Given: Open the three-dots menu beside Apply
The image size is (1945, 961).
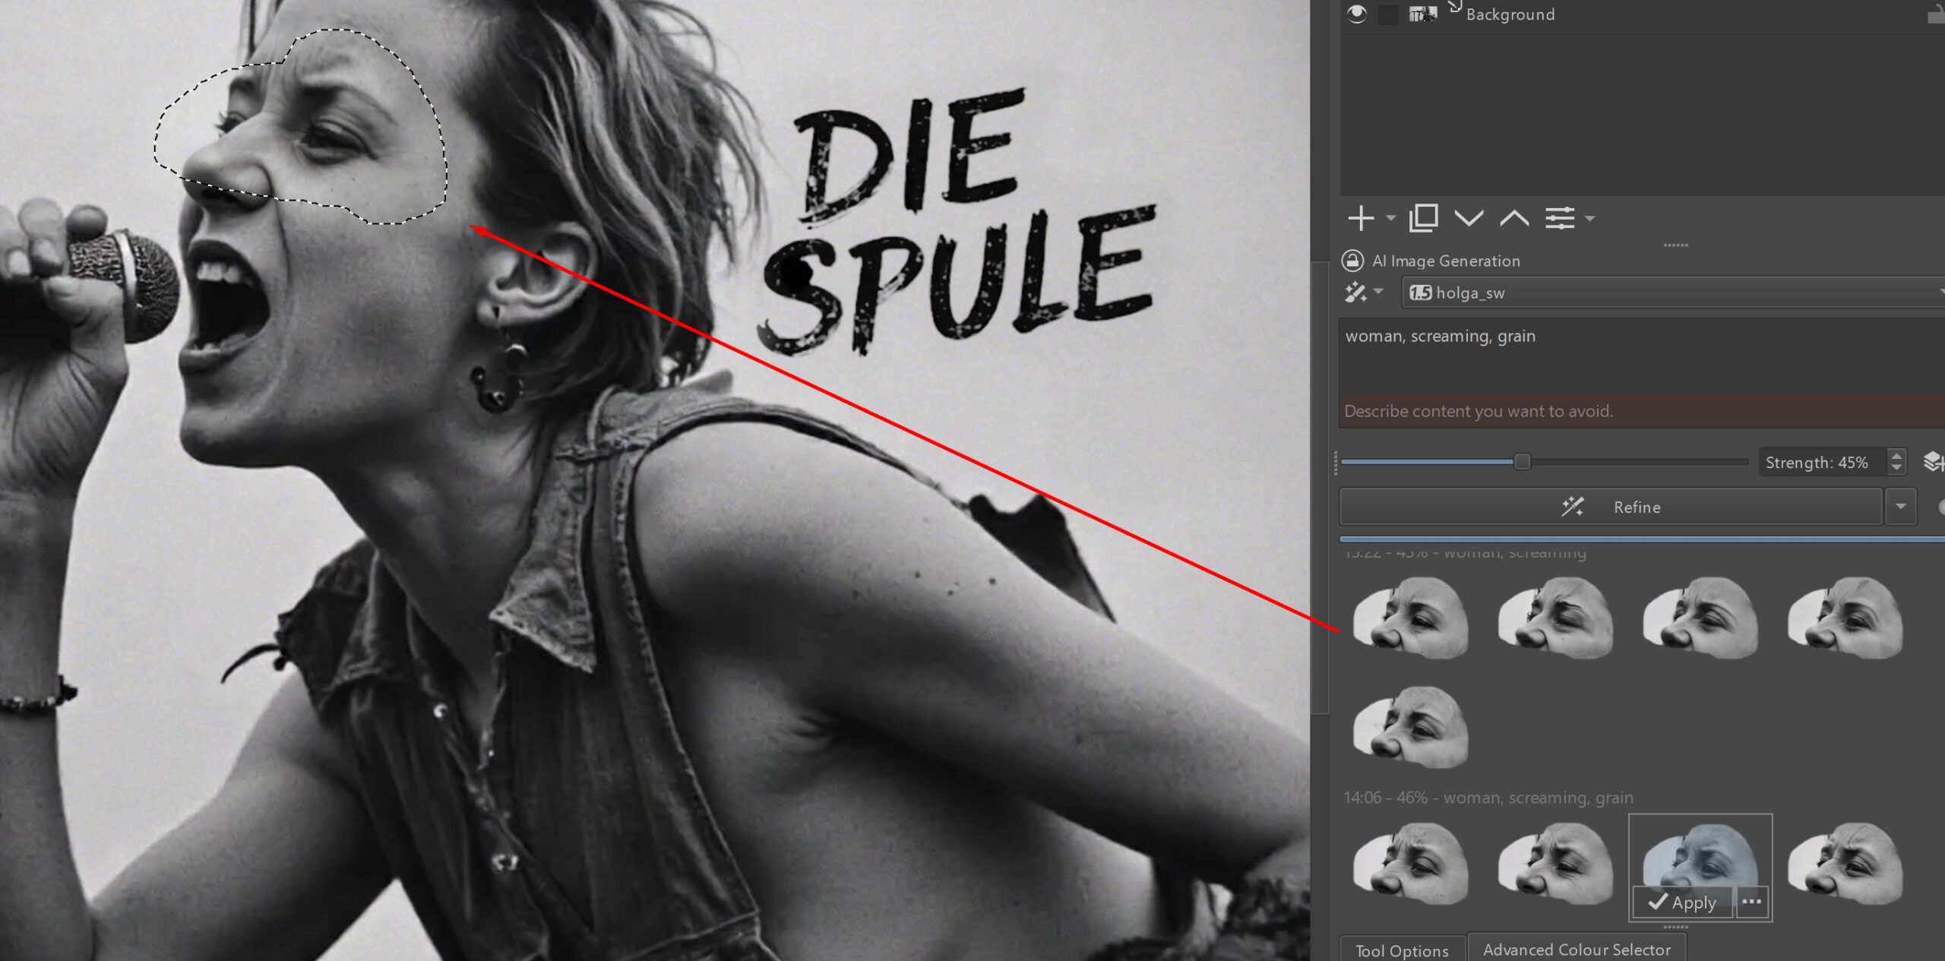Looking at the screenshot, I should pos(1752,902).
